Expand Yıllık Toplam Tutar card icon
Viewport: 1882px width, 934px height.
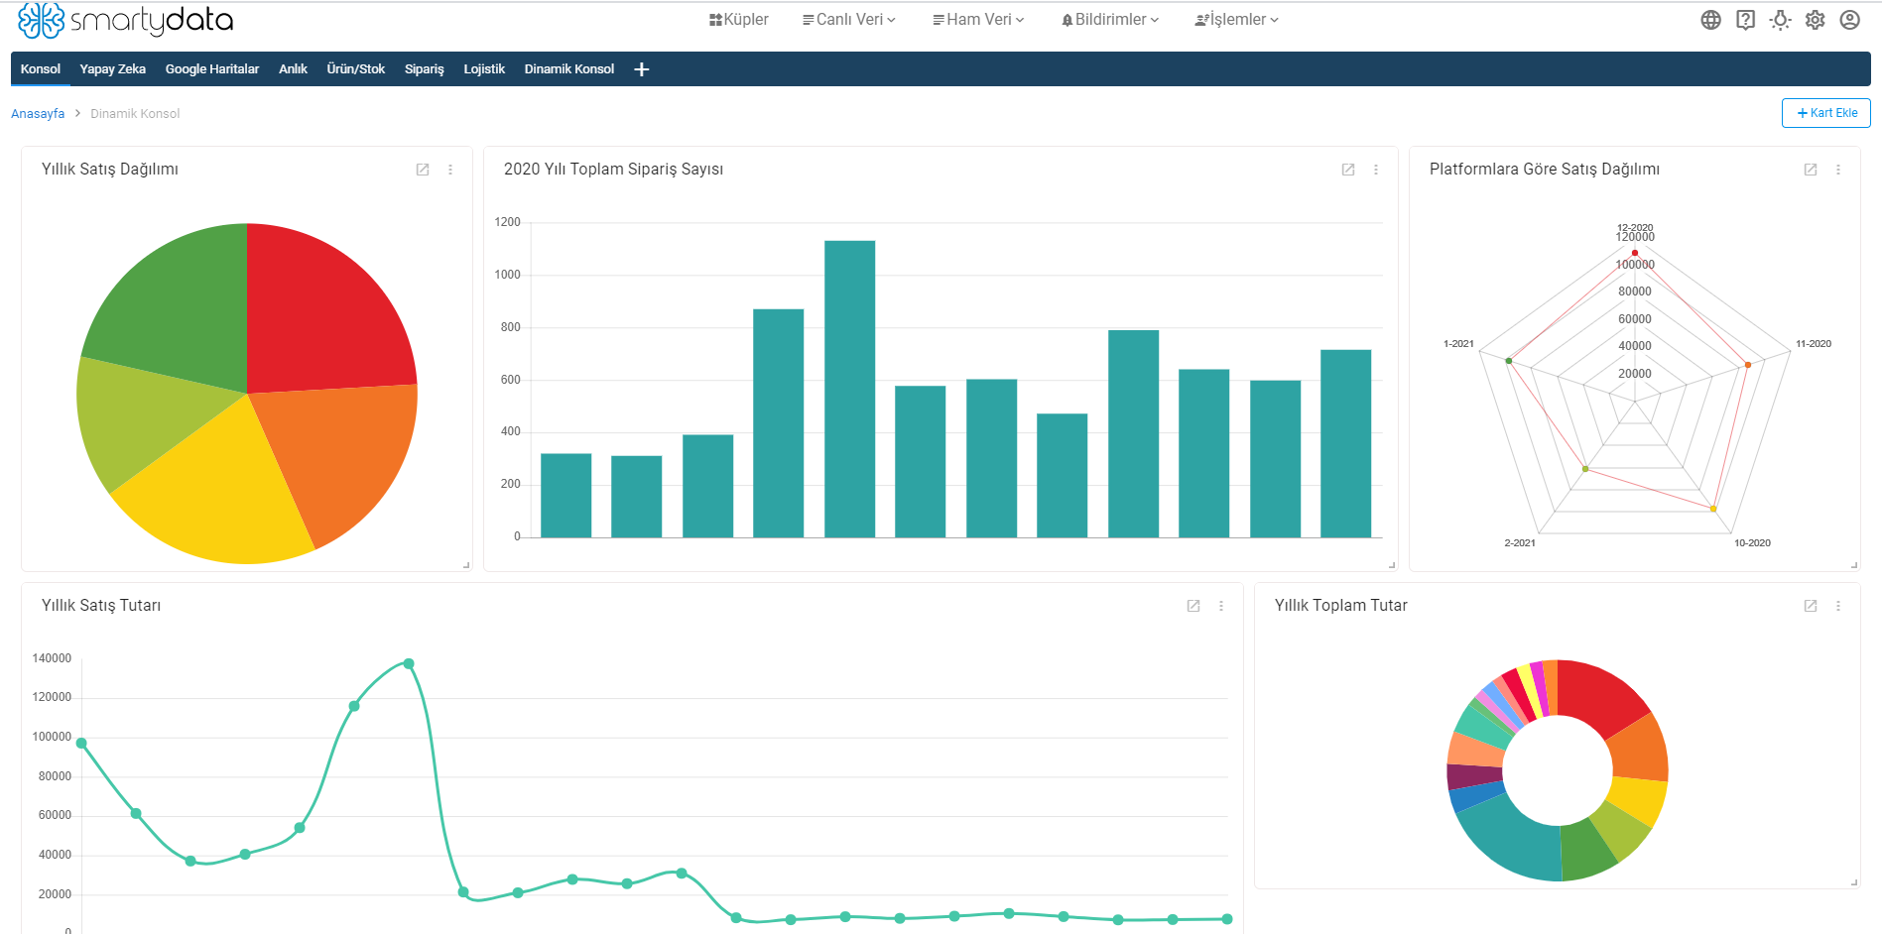1811,606
